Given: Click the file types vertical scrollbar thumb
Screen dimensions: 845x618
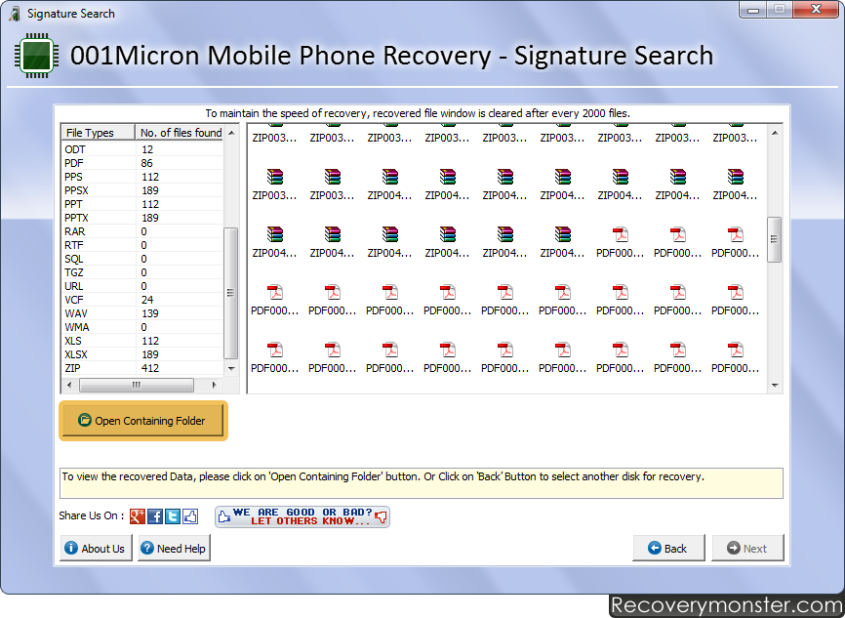Looking at the screenshot, I should pyautogui.click(x=230, y=293).
